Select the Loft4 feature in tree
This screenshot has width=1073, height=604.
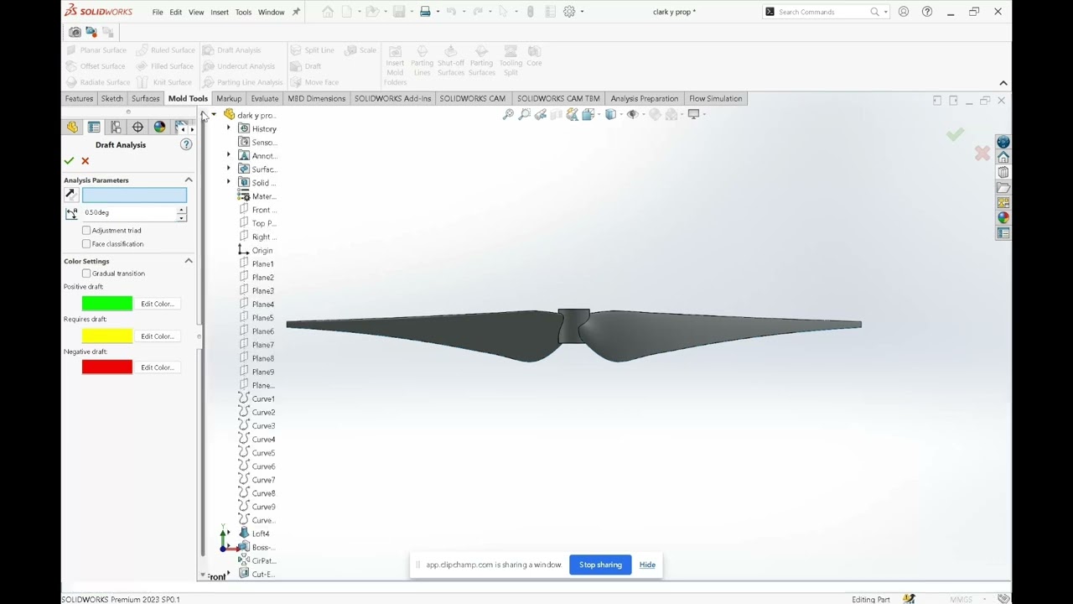[x=261, y=534]
